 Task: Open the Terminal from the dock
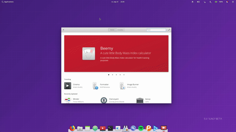click(x=110, y=128)
